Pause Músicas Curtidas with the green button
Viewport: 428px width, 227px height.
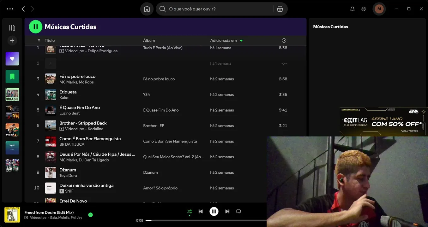coord(36,27)
